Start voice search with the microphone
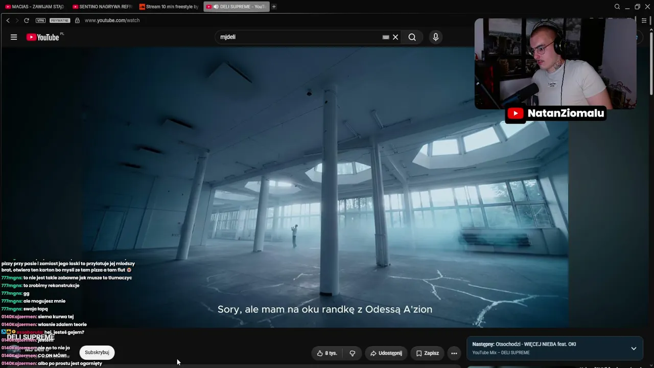This screenshot has width=654, height=368. tap(435, 37)
